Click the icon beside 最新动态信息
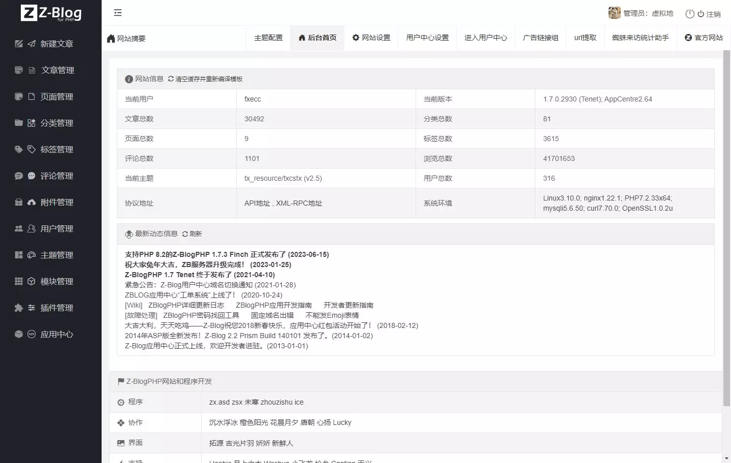 [x=129, y=234]
